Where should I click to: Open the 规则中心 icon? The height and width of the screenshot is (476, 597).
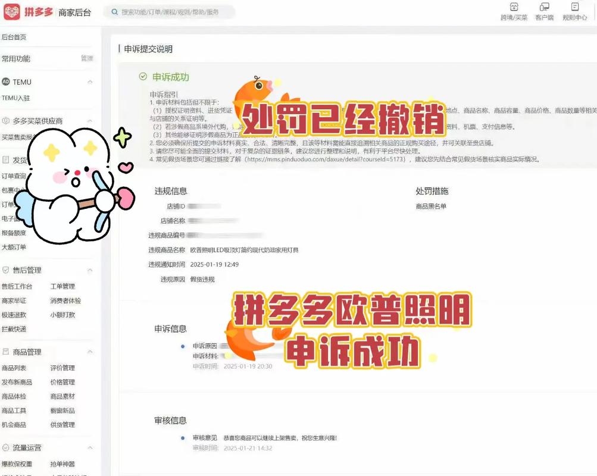tap(575, 7)
